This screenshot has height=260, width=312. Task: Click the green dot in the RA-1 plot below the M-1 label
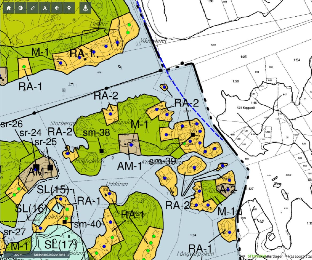tap(24, 67)
